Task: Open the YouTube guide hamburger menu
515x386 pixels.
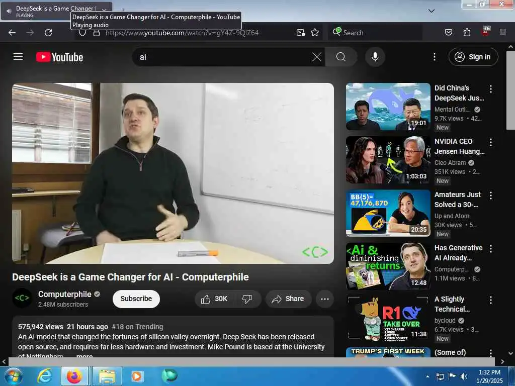Action: [x=18, y=57]
